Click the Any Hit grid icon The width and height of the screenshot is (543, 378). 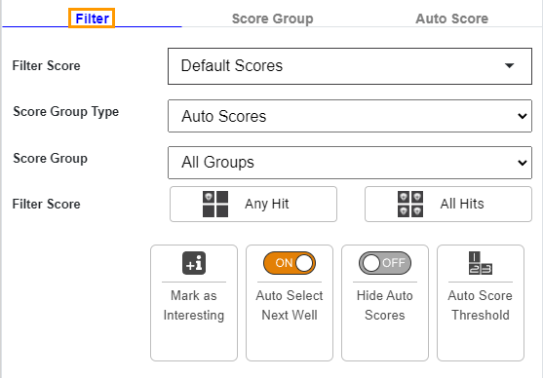(215, 205)
